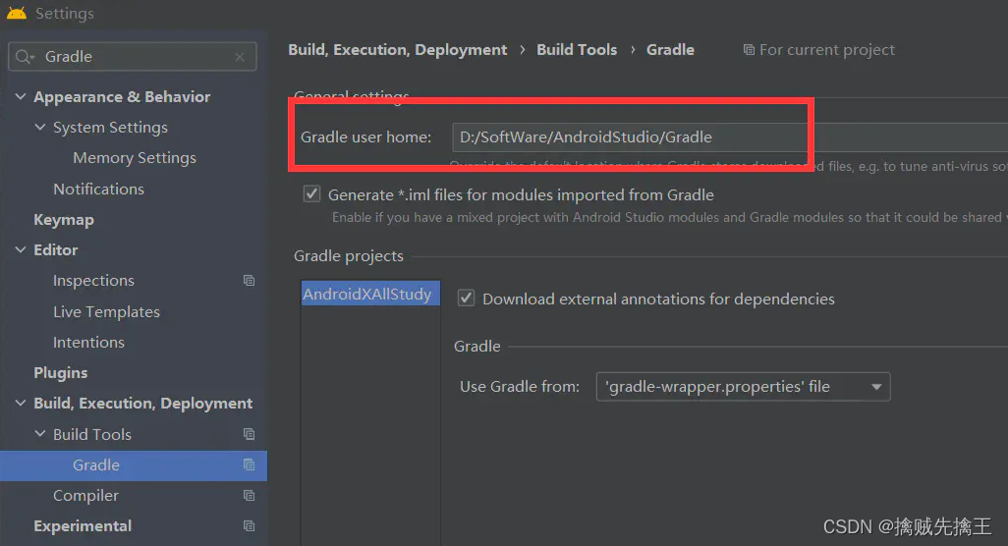Open Plugins settings
1008x546 pixels.
[61, 372]
